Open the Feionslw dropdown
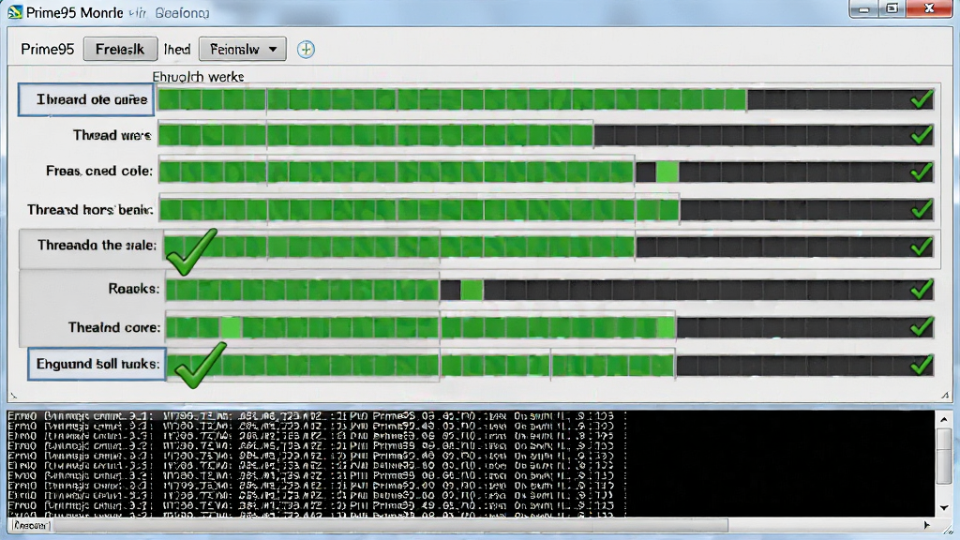This screenshot has height=540, width=960. click(243, 50)
